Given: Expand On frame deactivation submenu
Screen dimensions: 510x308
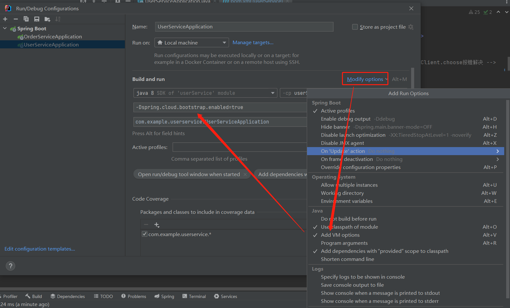Looking at the screenshot, I should pyautogui.click(x=405, y=159).
